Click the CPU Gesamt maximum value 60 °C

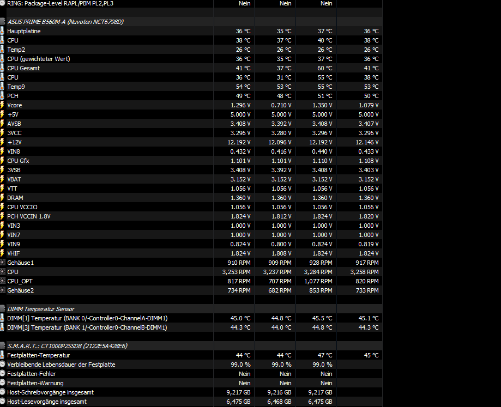point(325,68)
